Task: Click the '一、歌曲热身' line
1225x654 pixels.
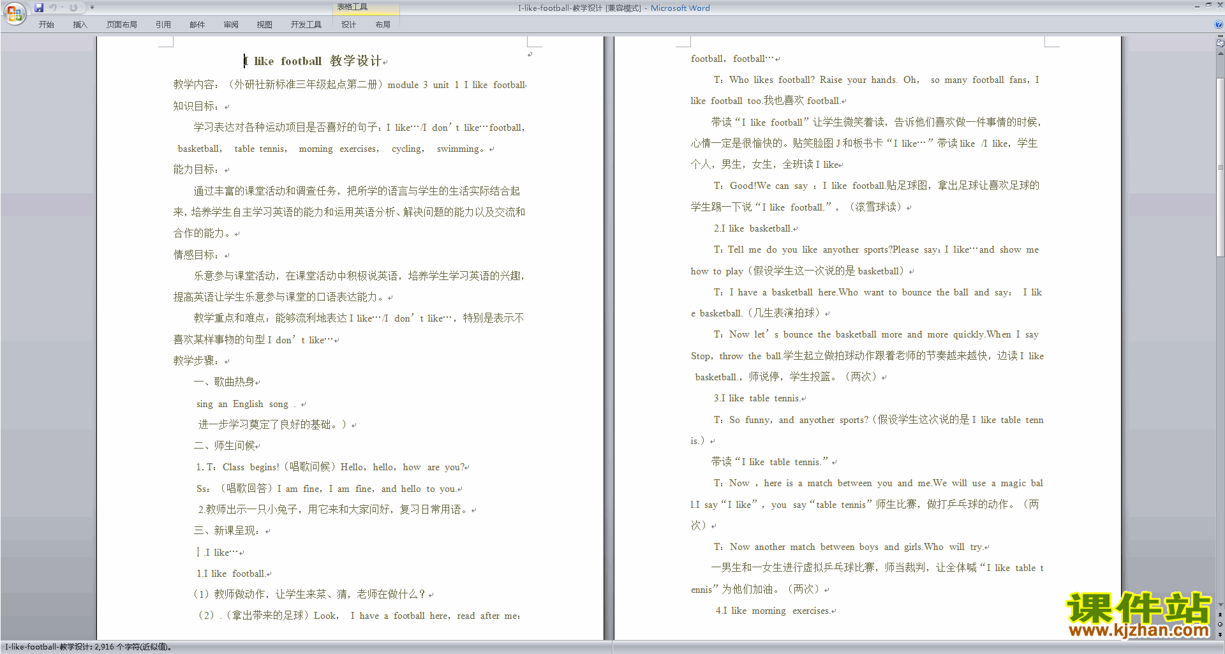Action: tap(225, 382)
